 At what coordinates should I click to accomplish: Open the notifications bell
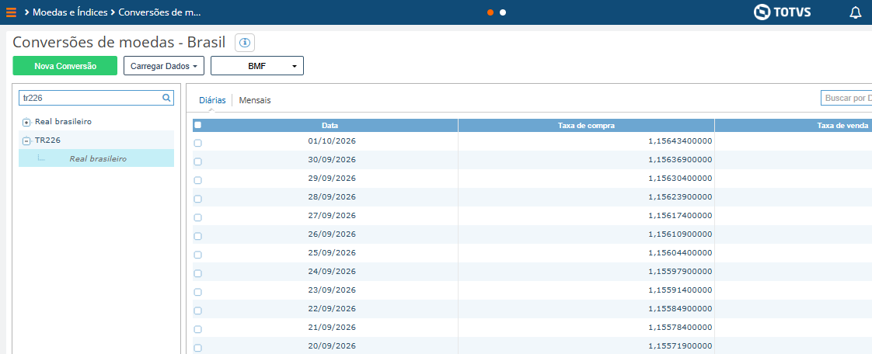tap(856, 12)
